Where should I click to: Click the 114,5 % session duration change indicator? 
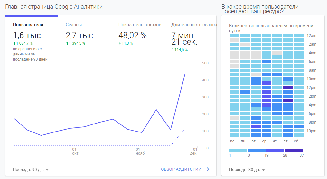coord(180,50)
